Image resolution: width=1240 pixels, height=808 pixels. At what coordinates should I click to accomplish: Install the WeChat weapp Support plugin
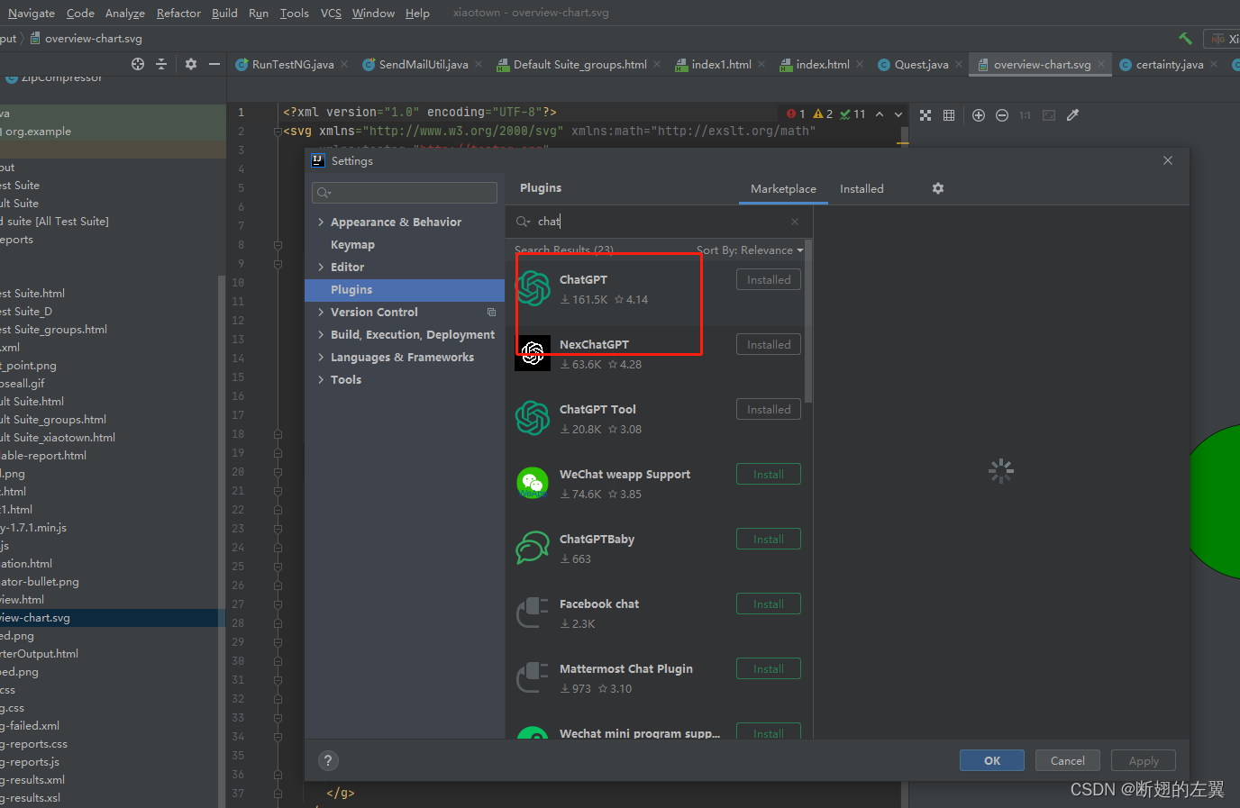tap(769, 474)
